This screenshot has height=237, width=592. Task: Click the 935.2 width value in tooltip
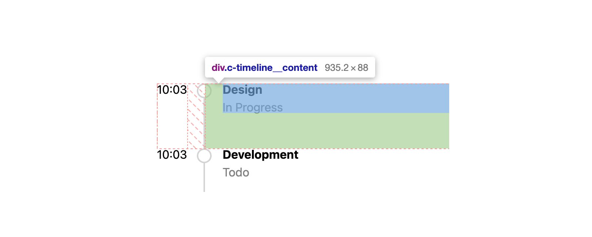click(336, 68)
